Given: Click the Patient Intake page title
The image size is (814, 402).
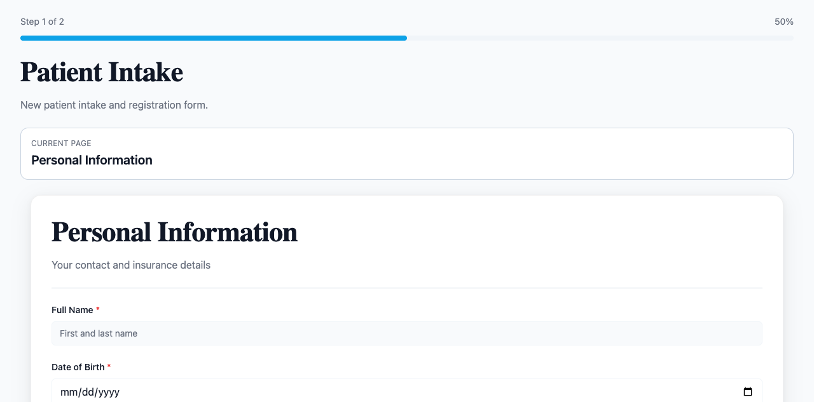Looking at the screenshot, I should pyautogui.click(x=102, y=72).
